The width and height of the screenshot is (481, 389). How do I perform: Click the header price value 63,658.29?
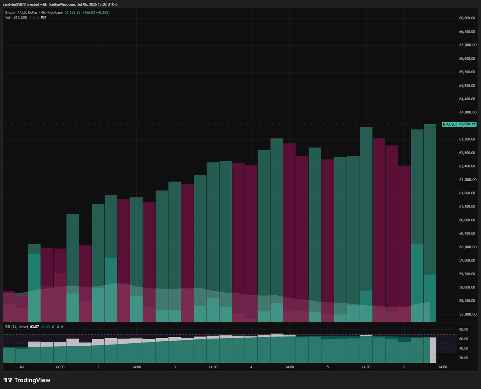pyautogui.click(x=73, y=12)
